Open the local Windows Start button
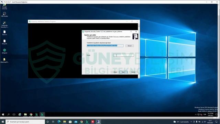220x124 pixels. click(3, 122)
